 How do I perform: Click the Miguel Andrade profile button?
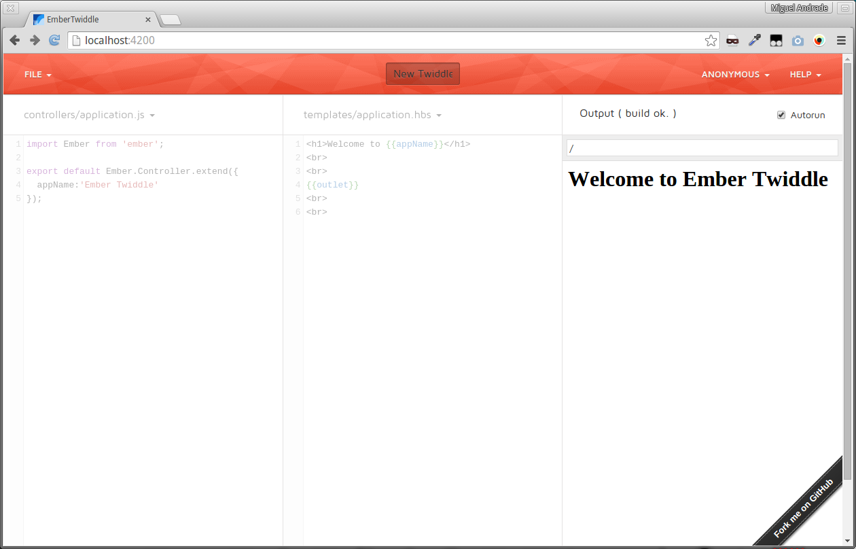[x=798, y=8]
